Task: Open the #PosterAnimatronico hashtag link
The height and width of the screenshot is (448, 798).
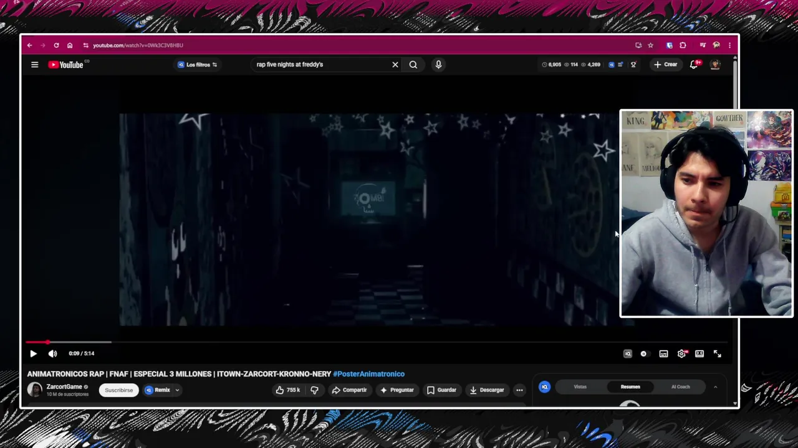Action: [x=368, y=374]
